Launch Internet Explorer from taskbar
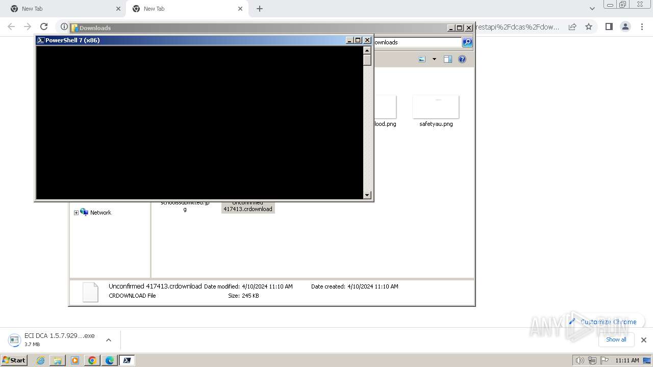Screen dimensions: 653x367 point(40,360)
